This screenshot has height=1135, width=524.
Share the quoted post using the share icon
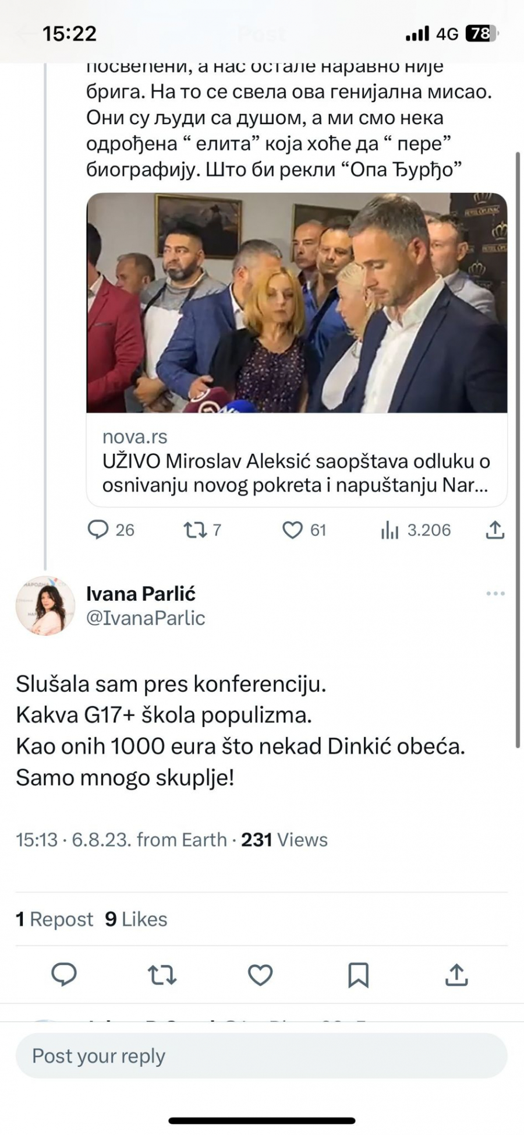495,530
